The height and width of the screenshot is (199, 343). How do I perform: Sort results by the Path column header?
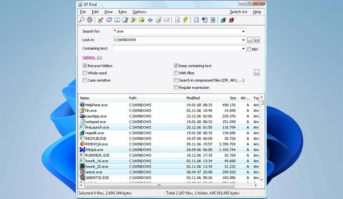(x=156, y=98)
